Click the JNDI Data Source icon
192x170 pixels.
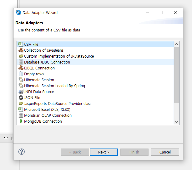(x=21, y=92)
